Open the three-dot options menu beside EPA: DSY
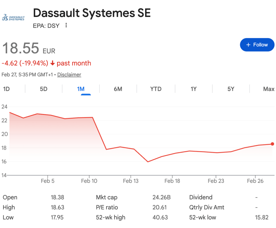The height and width of the screenshot is (228, 276). click(x=66, y=26)
